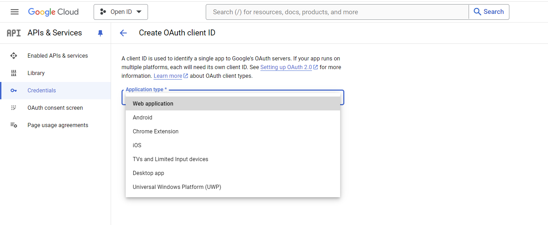Open the Open ID project selector
The height and width of the screenshot is (225, 548).
(x=121, y=12)
